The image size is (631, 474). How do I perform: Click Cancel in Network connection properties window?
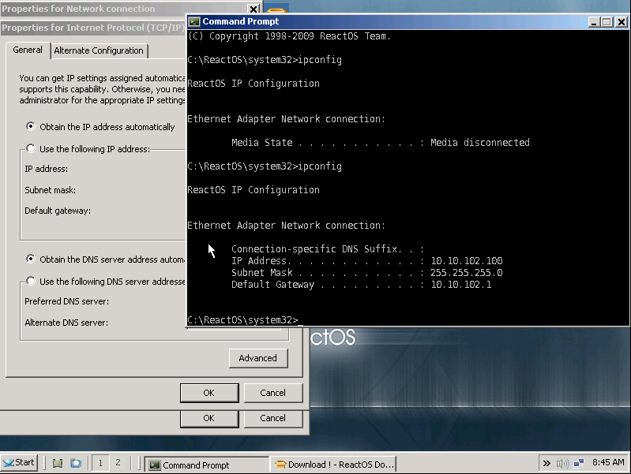point(272,418)
